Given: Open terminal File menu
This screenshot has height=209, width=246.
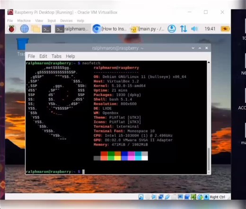Looking at the screenshot, I should point(31,56).
